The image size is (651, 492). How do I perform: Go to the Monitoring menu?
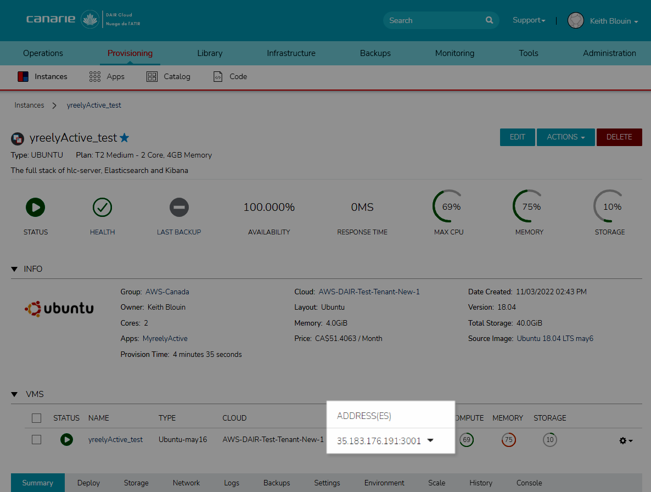tap(454, 53)
